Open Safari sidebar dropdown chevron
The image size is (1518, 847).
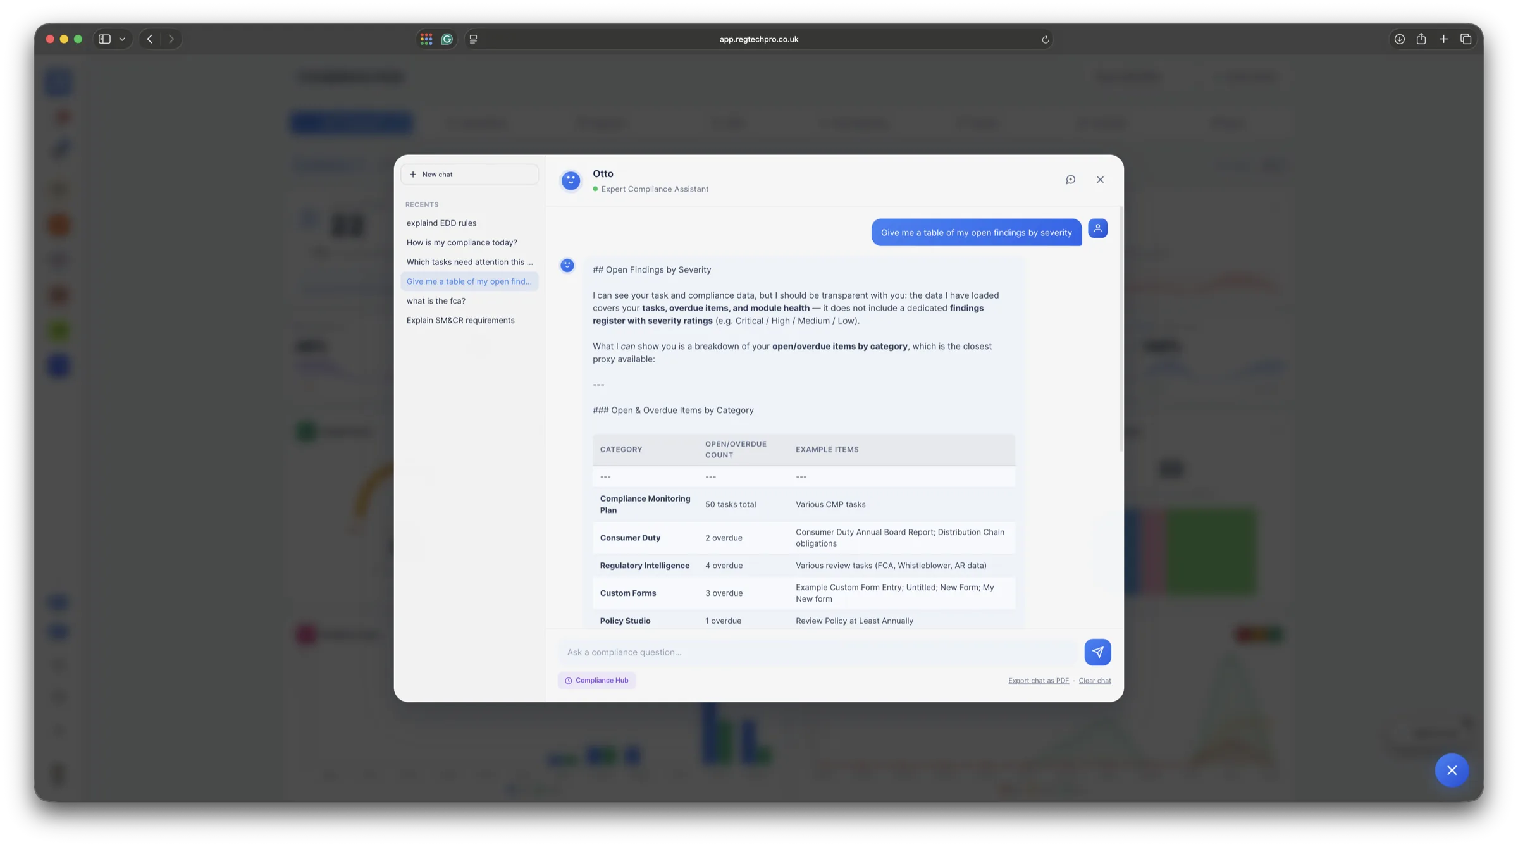point(122,39)
